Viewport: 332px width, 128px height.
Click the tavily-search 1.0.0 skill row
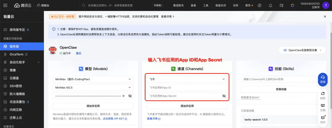click(x=281, y=119)
